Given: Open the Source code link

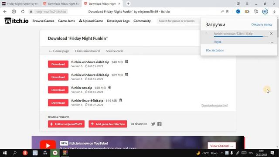Looking at the screenshot, I should 114,51.
